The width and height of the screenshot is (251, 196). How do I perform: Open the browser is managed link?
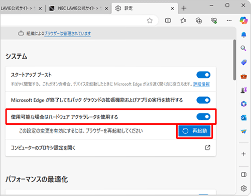(x=67, y=34)
